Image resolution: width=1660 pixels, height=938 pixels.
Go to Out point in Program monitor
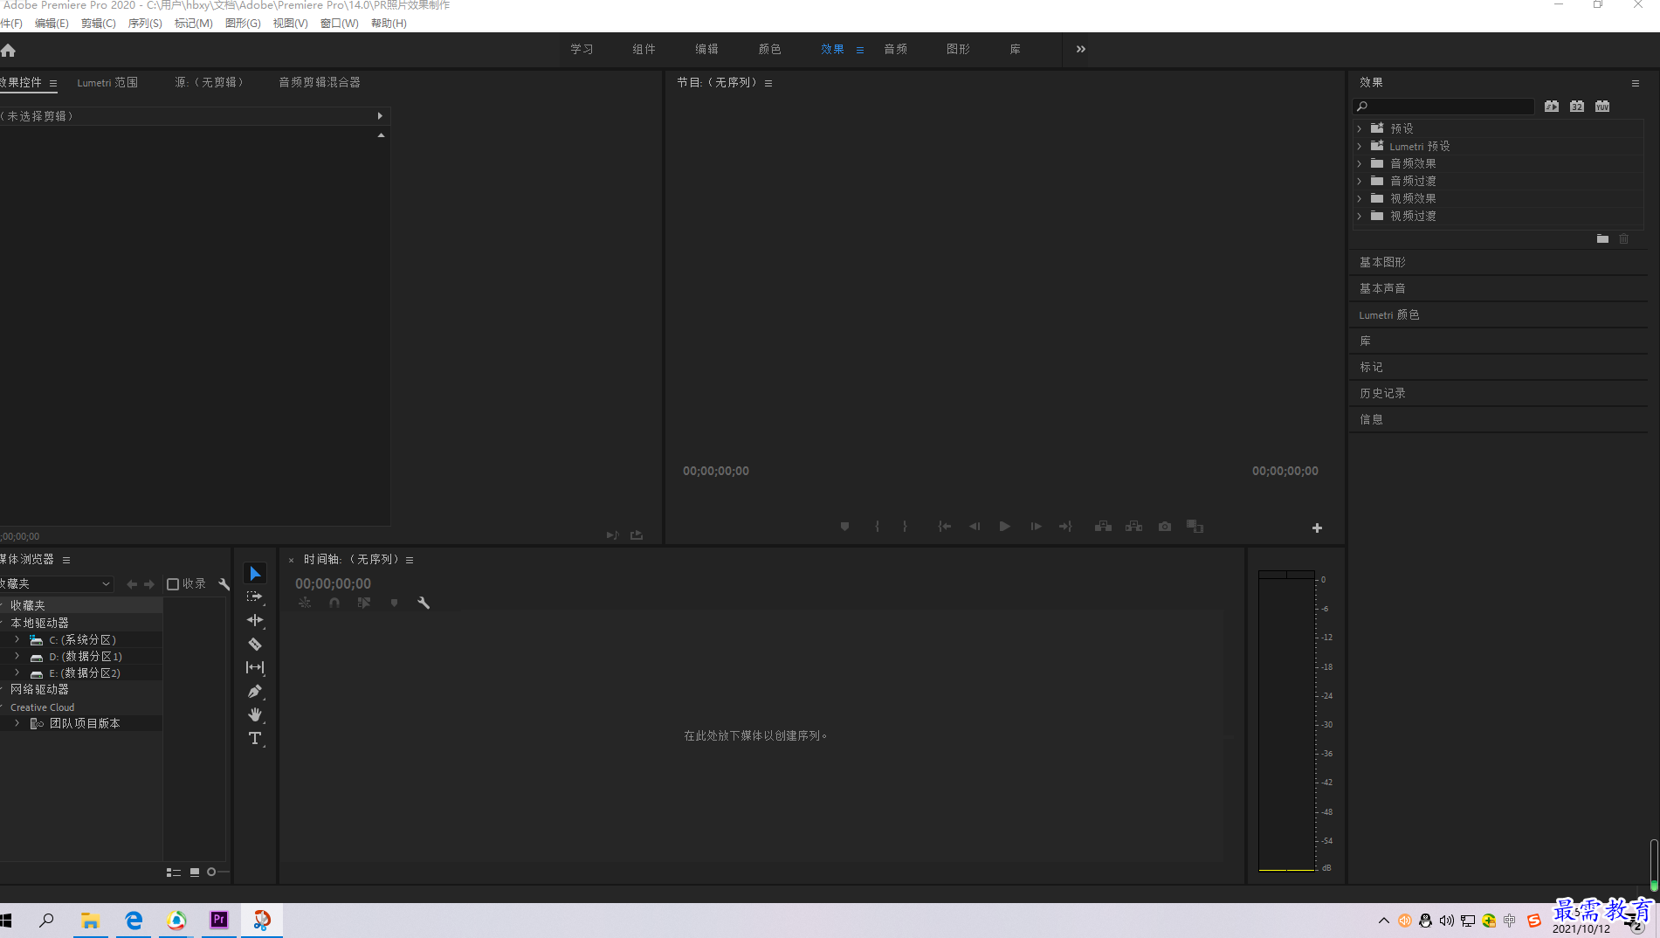coord(1065,526)
